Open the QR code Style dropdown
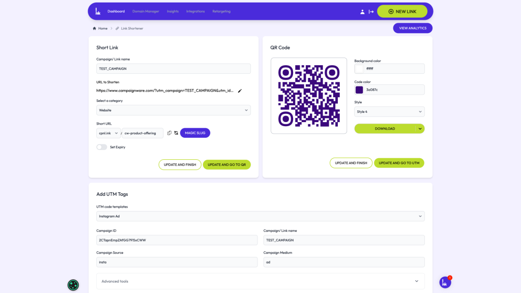Image resolution: width=521 pixels, height=293 pixels. coord(389,111)
